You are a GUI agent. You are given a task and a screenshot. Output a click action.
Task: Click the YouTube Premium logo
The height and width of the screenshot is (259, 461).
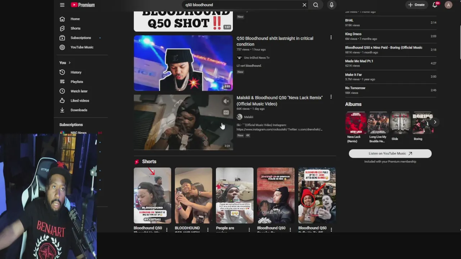[83, 5]
